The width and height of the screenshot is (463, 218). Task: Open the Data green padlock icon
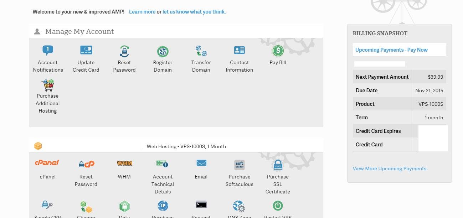(124, 206)
